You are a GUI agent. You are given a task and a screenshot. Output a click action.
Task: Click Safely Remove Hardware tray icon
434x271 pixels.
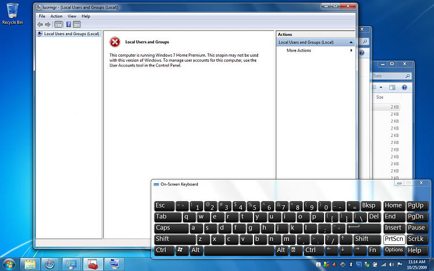[x=367, y=265]
